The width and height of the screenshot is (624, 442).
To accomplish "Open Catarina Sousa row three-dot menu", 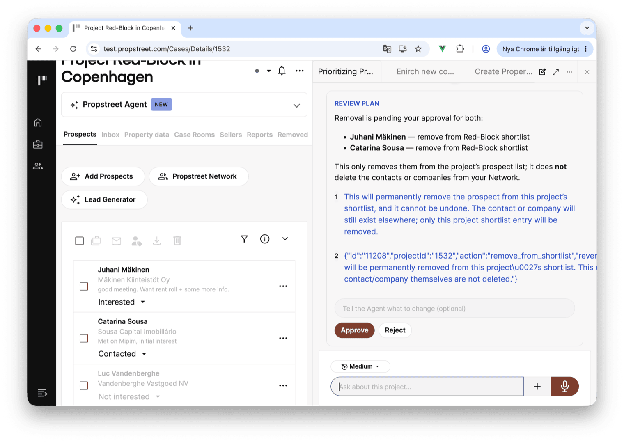I will pos(283,338).
